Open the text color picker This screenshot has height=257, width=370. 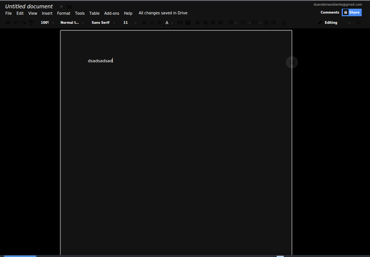coord(167,22)
